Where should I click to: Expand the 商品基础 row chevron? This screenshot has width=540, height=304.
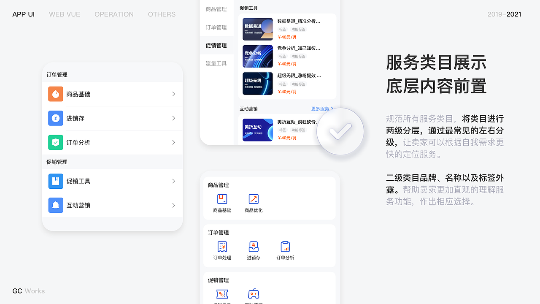point(173,94)
